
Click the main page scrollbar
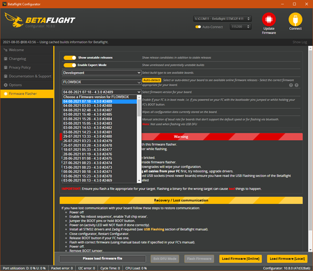pyautogui.click(x=310, y=140)
